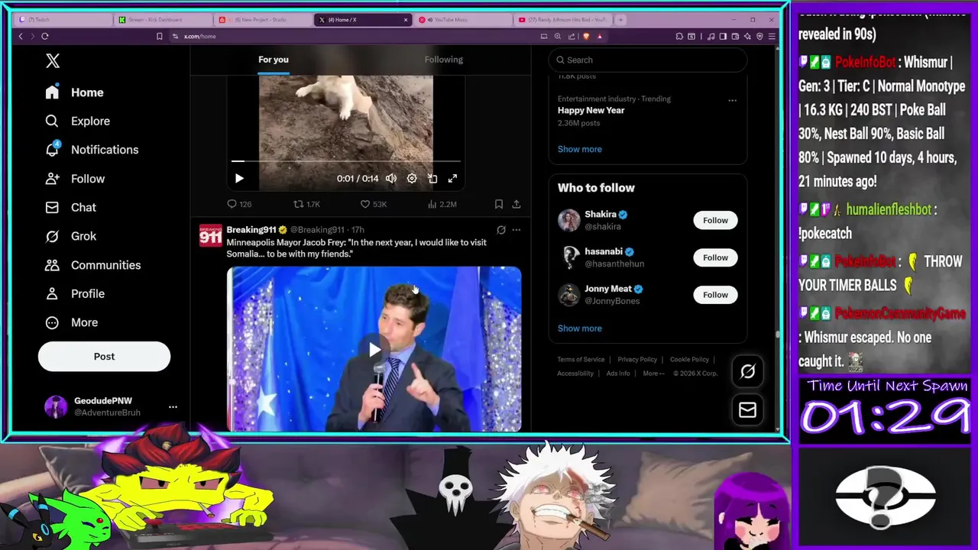Image resolution: width=978 pixels, height=550 pixels.
Task: Open the Breaking911 account name link
Action: click(251, 230)
